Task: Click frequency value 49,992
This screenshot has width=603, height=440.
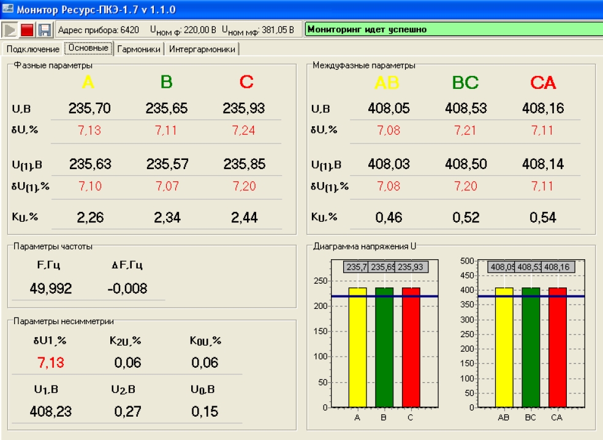Action: click(51, 289)
